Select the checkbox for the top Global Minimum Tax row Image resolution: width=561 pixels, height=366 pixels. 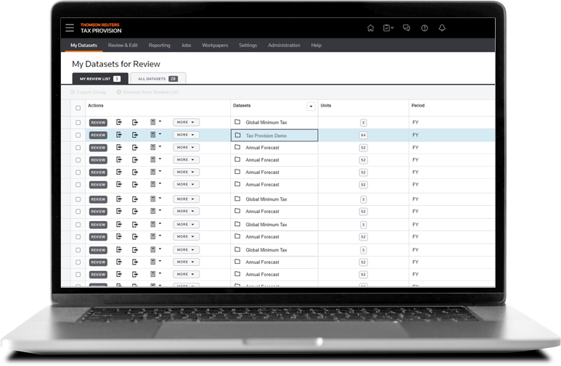[78, 122]
